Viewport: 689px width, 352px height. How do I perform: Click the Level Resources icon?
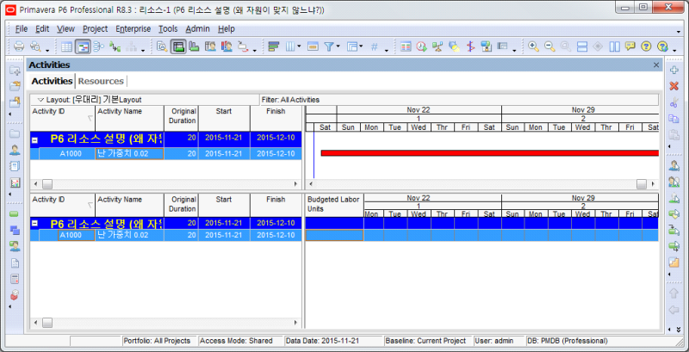[x=438, y=46]
